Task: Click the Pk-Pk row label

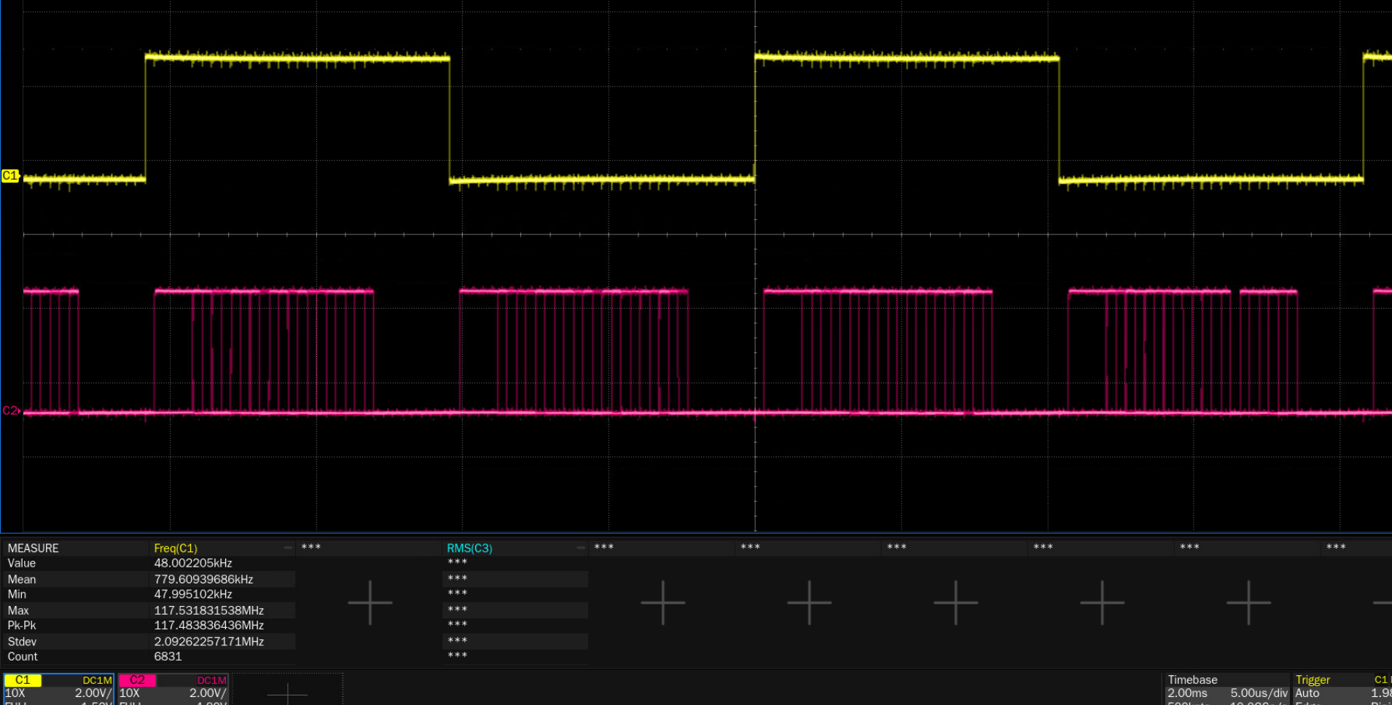Action: point(22,626)
